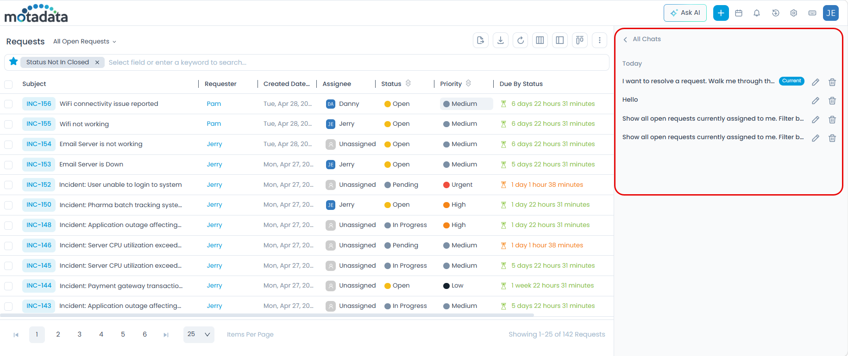Change assignee Danny on INC-156
Image resolution: width=848 pixels, height=356 pixels.
[343, 104]
